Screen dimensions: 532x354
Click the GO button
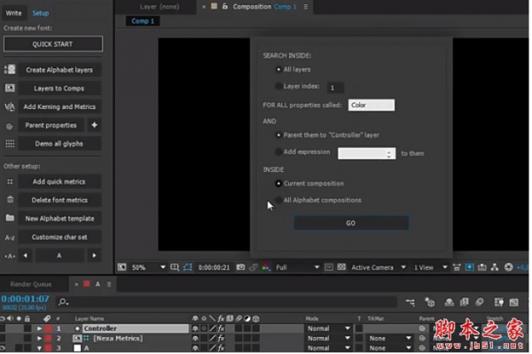351,223
